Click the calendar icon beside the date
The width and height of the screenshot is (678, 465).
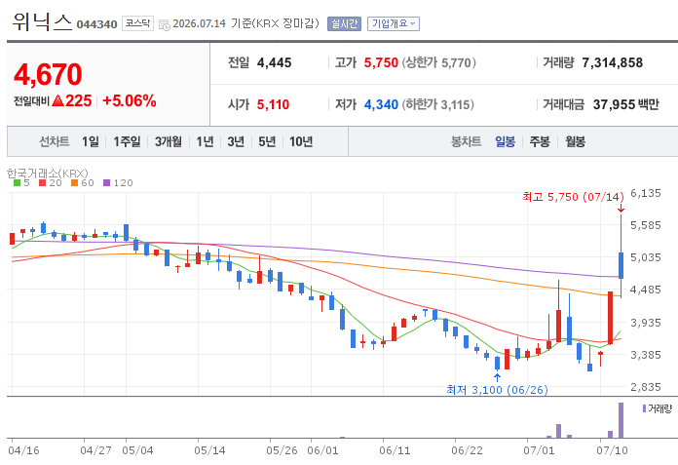[165, 24]
